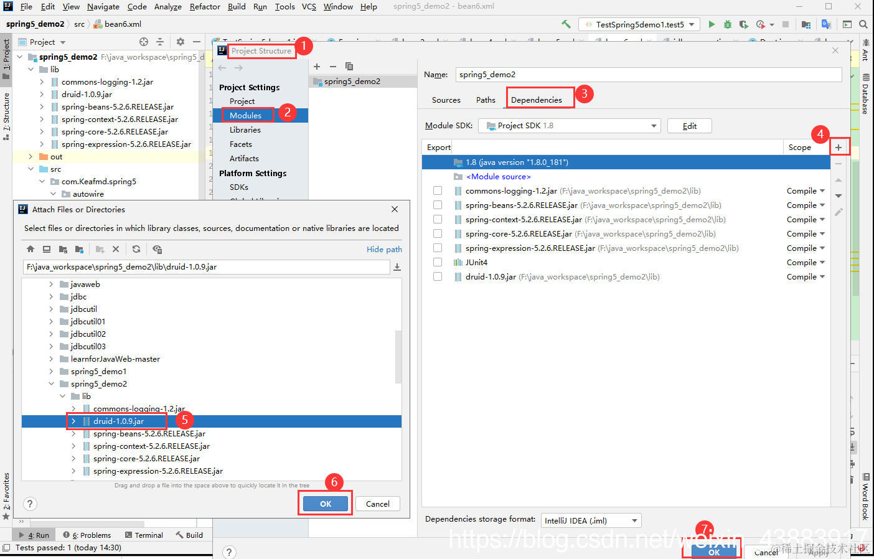Select the Dependencies tab
This screenshot has width=874, height=559.
537,100
